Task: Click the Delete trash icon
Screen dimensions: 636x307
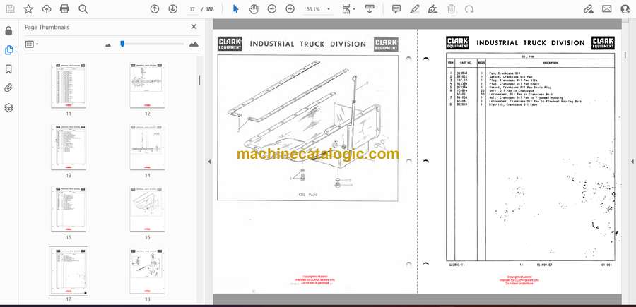Action: (x=452, y=9)
